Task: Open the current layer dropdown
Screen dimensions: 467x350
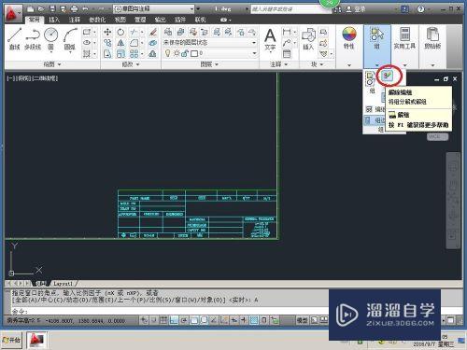Action: click(210, 53)
